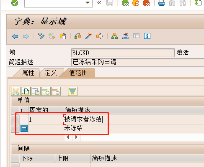Click the green checkmark Enter icon

[x=15, y=3]
